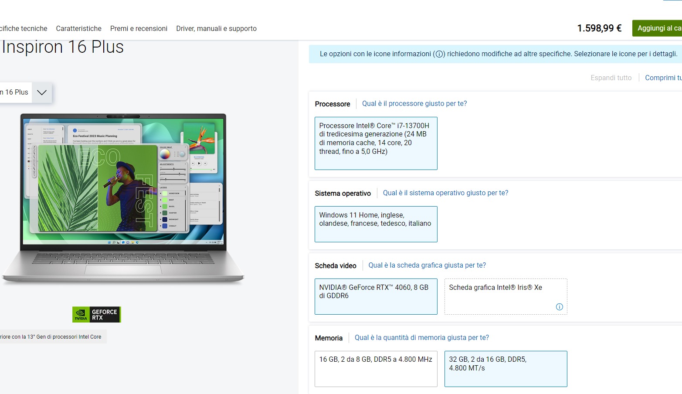Click the 1.598,99 € price text

[x=599, y=28]
